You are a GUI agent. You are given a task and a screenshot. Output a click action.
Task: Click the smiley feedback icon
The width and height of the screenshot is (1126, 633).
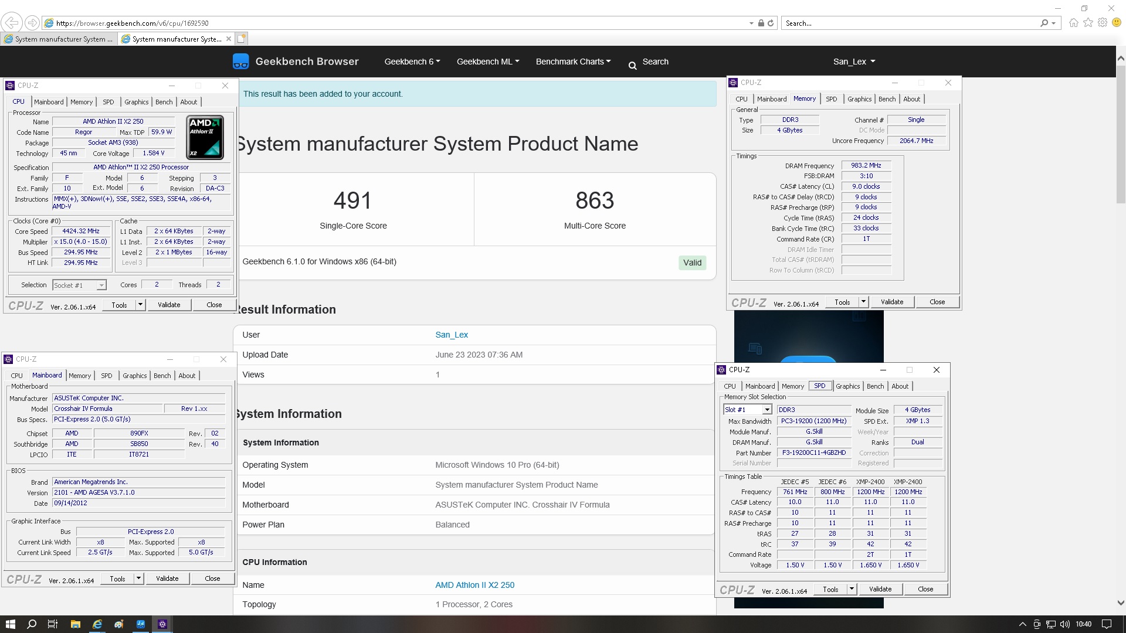[x=1117, y=23]
